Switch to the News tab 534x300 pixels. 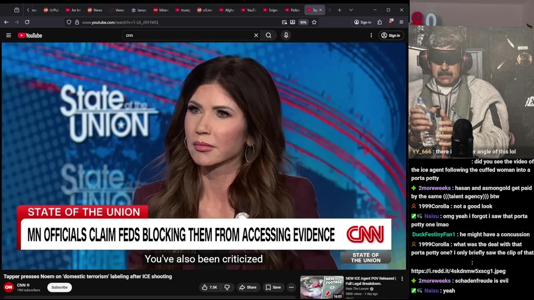[95, 10]
